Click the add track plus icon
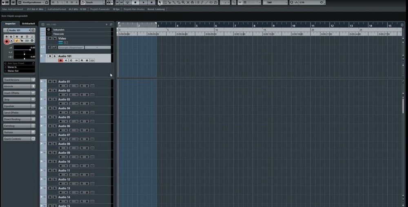 pyautogui.click(x=106, y=24)
